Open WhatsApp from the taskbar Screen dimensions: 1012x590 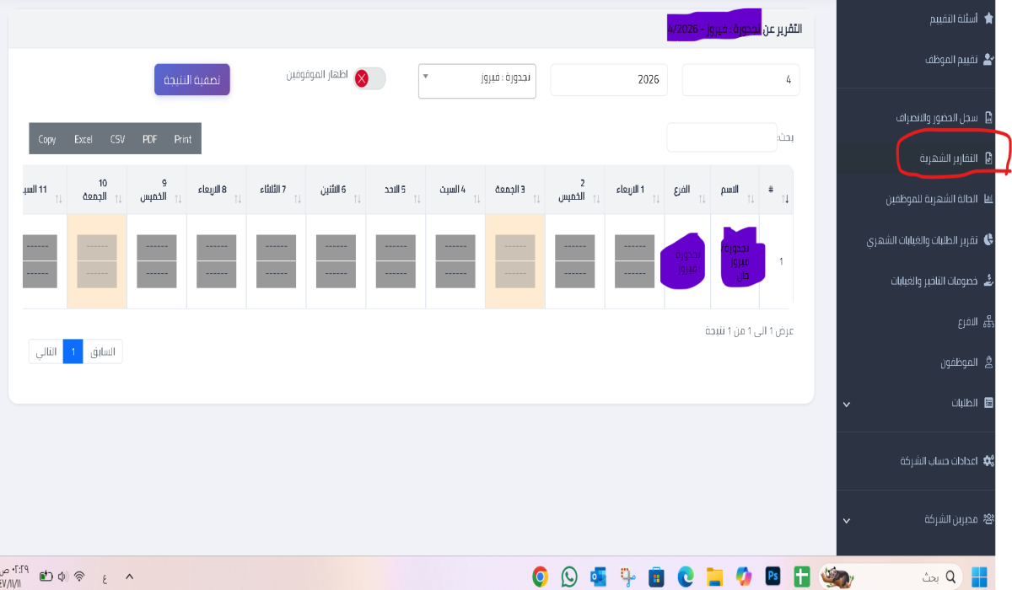pos(569,577)
